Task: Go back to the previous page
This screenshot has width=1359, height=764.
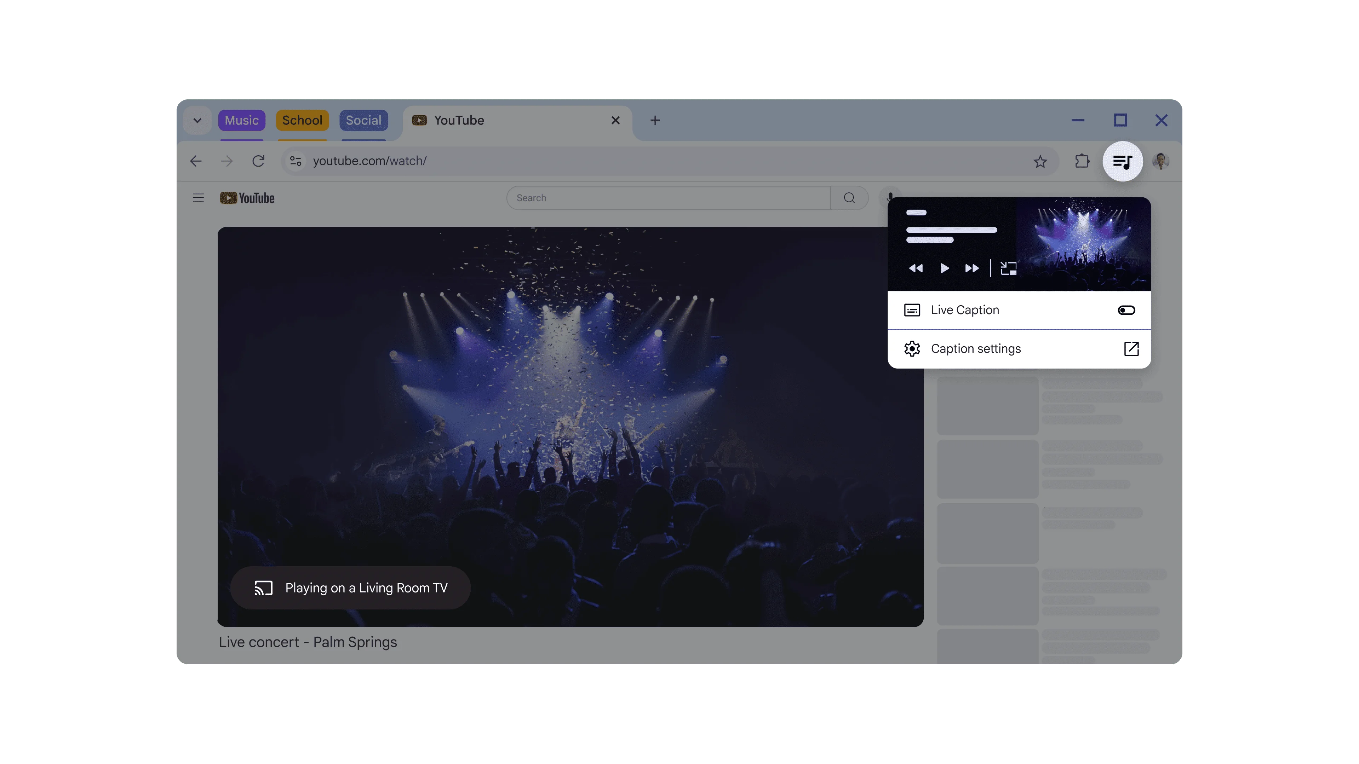Action: pyautogui.click(x=196, y=161)
